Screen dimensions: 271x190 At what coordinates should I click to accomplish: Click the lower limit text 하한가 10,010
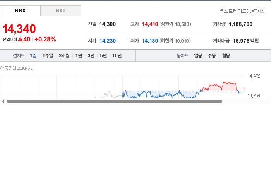point(175,41)
